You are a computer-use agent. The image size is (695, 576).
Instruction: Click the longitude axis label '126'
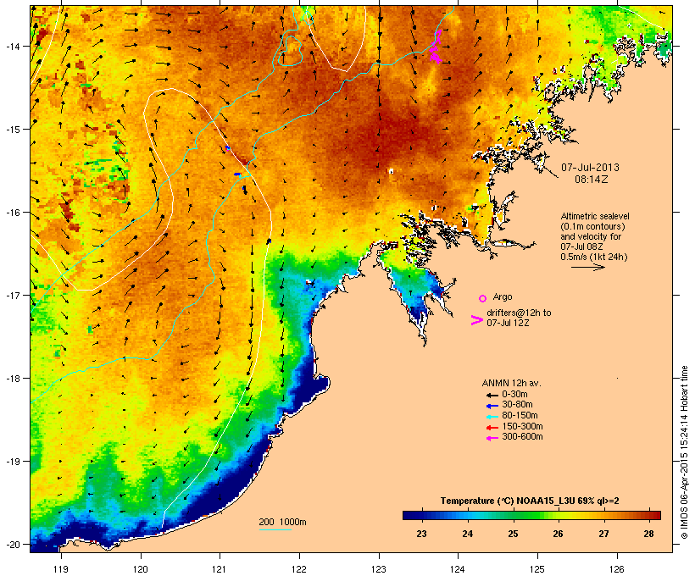point(617,569)
